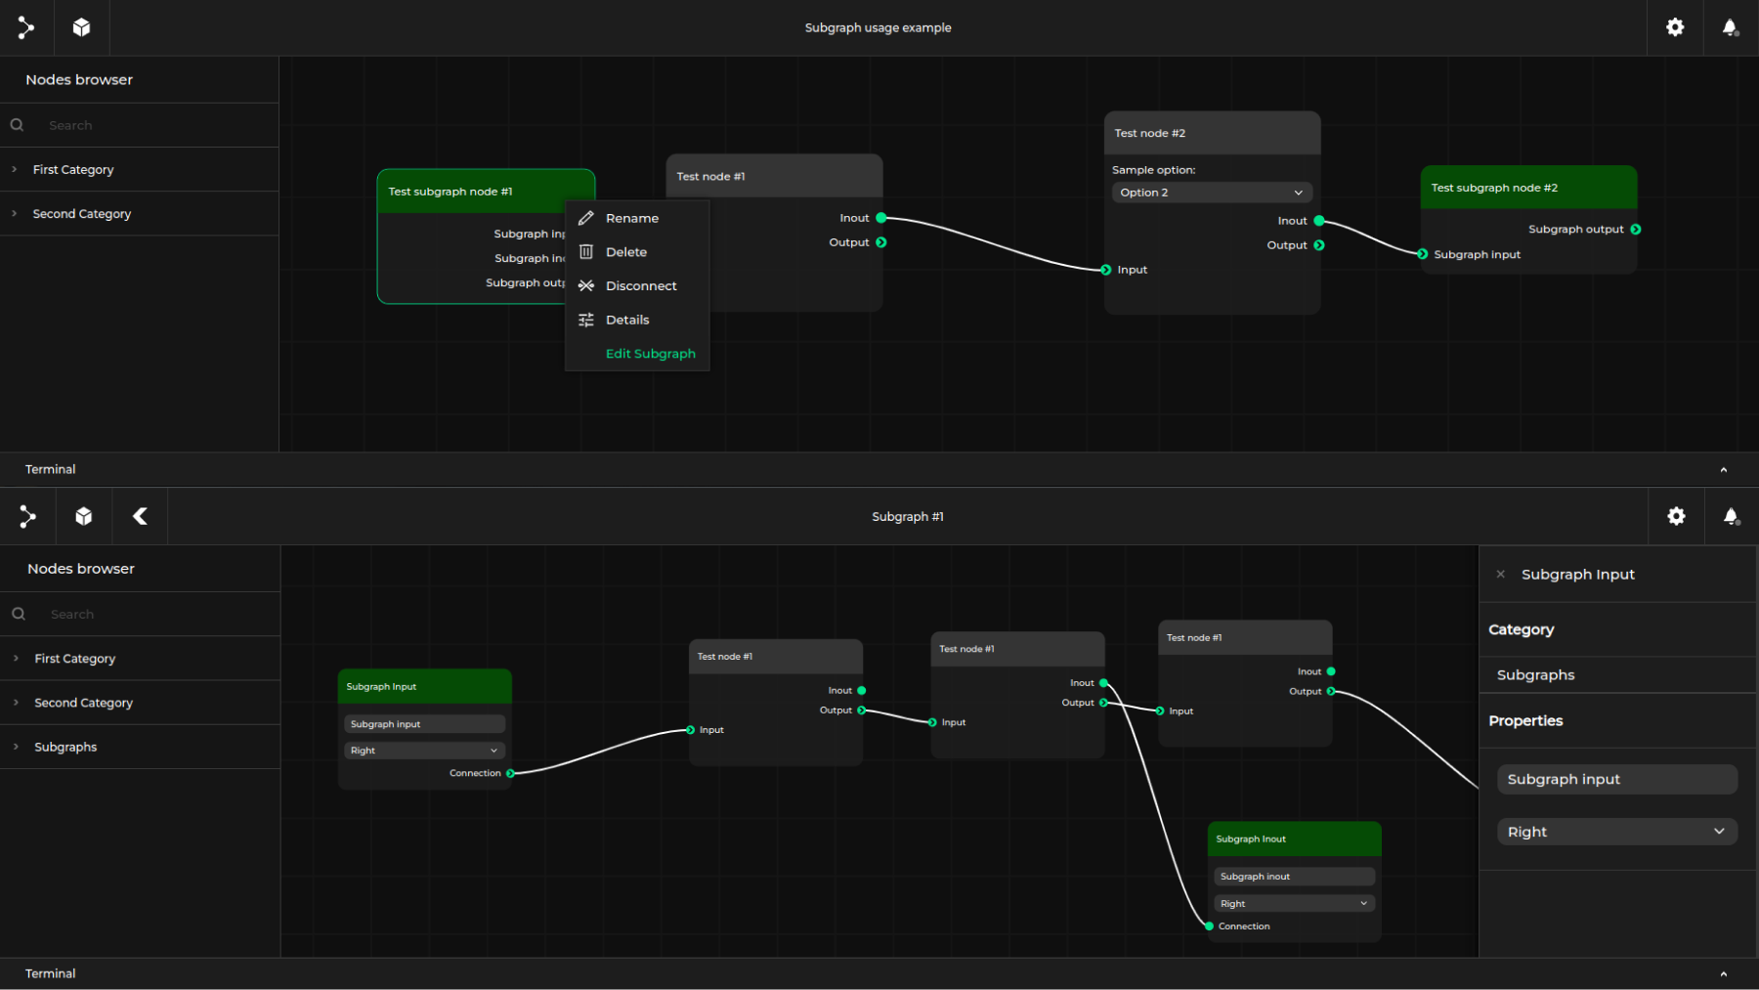The width and height of the screenshot is (1759, 990).
Task: Select Delete in the context menu
Action: tap(625, 251)
